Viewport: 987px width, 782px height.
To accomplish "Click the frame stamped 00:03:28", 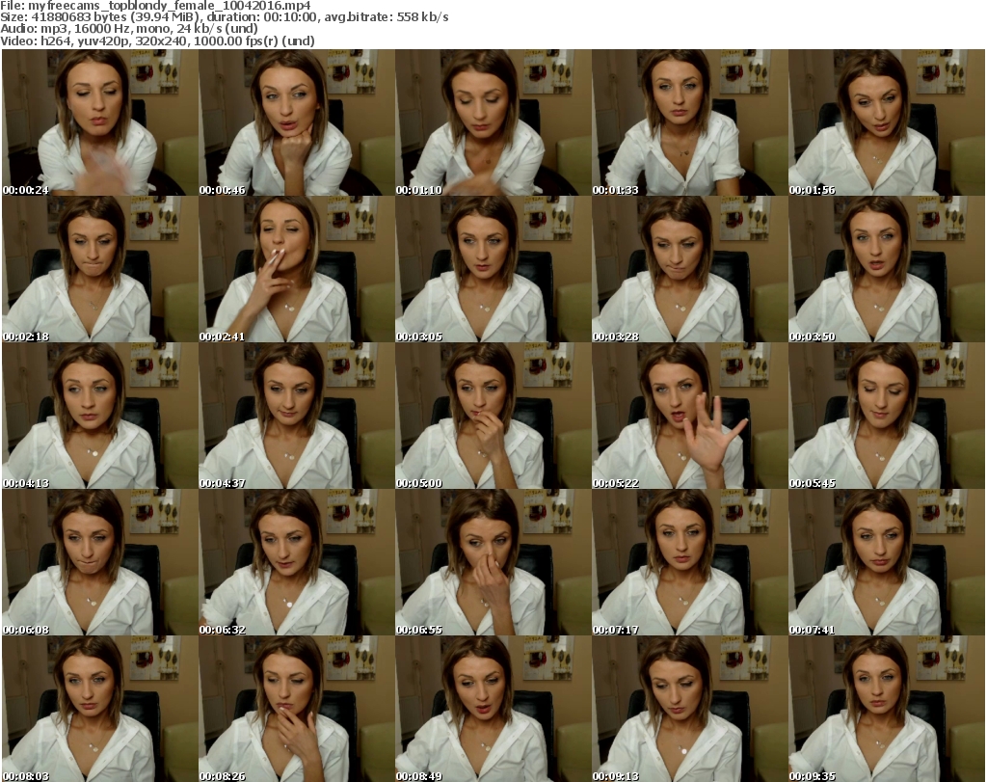I will tap(689, 269).
